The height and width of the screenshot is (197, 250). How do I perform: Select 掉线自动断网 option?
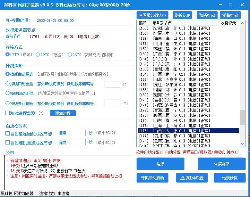(7, 93)
